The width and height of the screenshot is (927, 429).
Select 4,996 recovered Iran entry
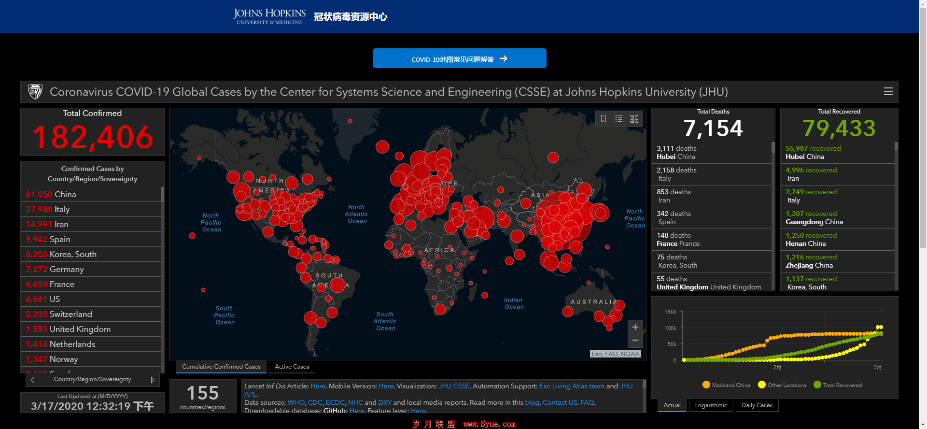[x=837, y=174]
